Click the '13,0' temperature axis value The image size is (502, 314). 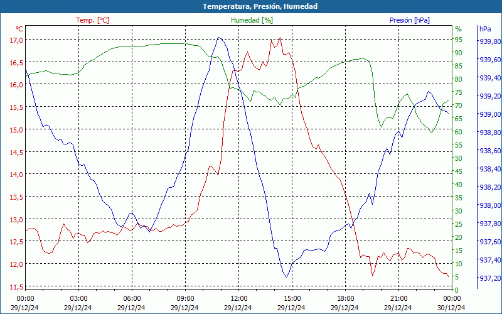coord(16,220)
